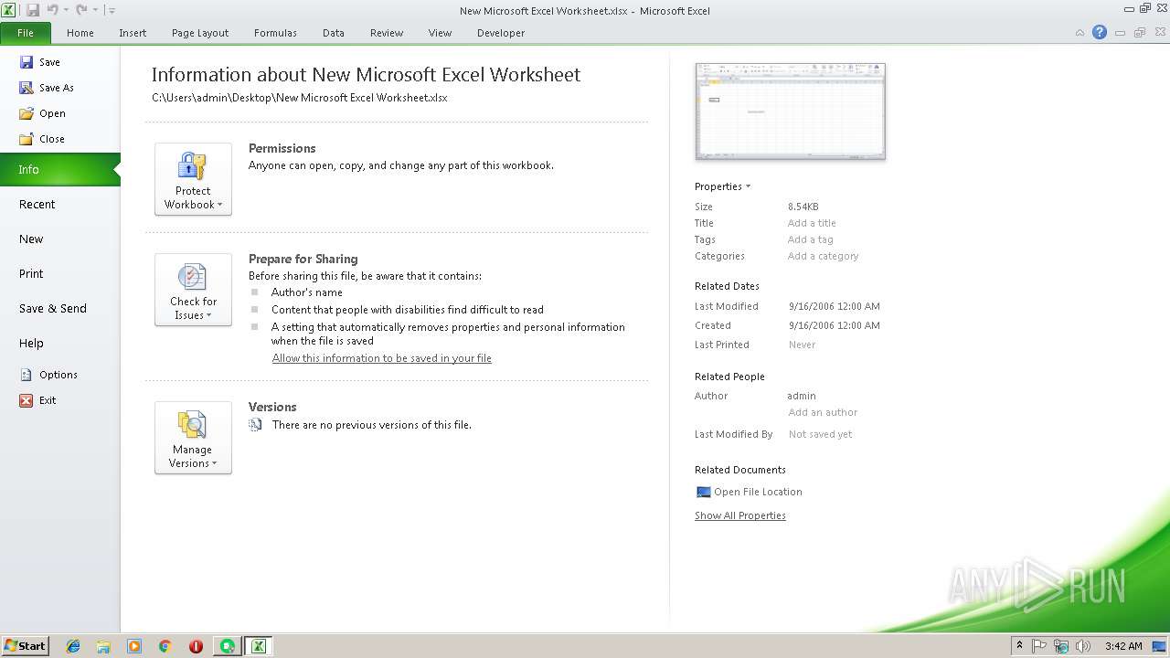Open the Check for Issues dropdown button
The height and width of the screenshot is (658, 1170).
tap(193, 290)
